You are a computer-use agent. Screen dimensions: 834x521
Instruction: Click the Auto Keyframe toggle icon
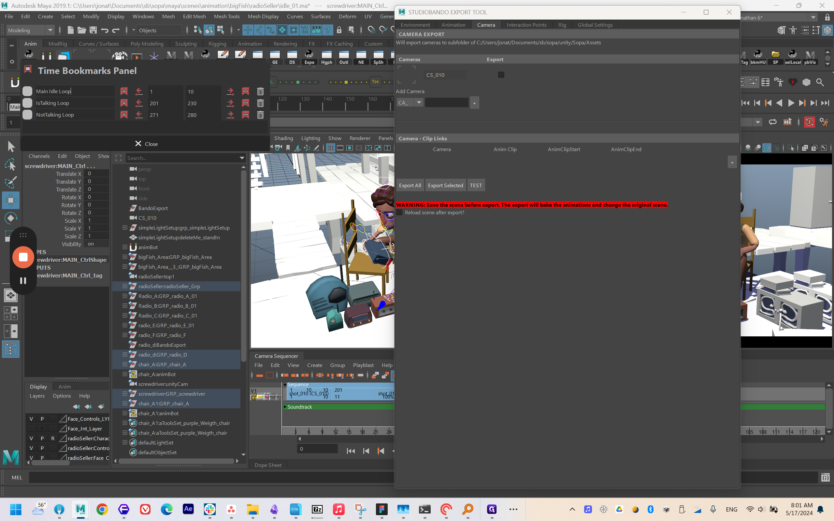point(809,122)
